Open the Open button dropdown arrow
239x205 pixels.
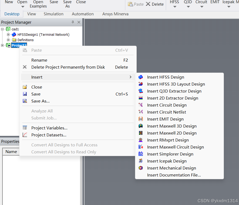pyautogui.click(x=23, y=7)
